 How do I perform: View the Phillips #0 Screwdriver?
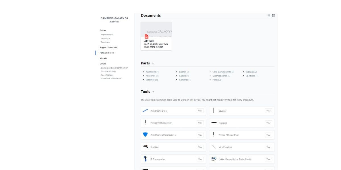(x=269, y=135)
